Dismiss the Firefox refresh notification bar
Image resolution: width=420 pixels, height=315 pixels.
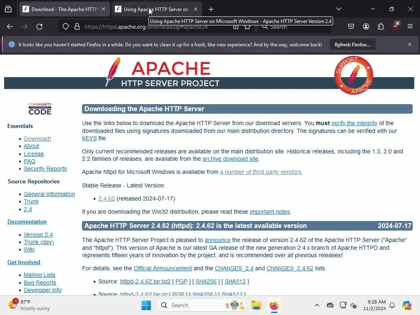pyautogui.click(x=410, y=44)
